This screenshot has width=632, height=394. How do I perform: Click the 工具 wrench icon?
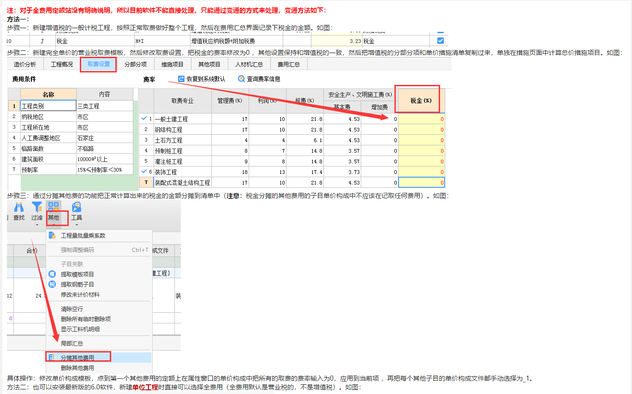(77, 207)
